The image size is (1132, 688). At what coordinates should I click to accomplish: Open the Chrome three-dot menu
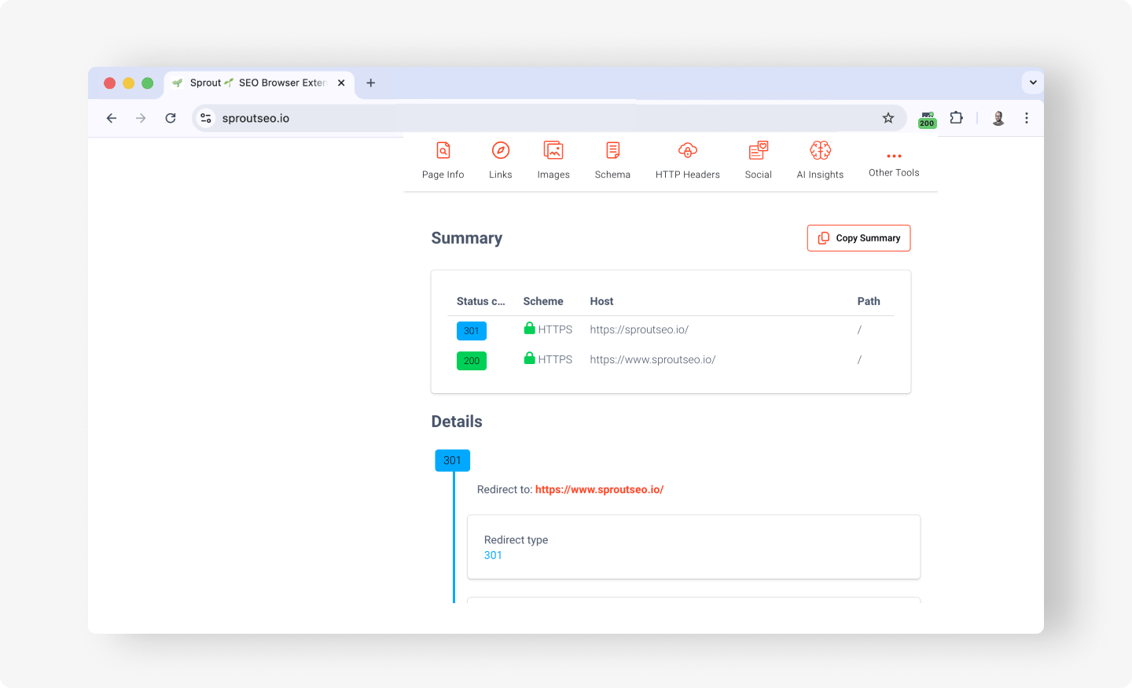(x=1027, y=118)
